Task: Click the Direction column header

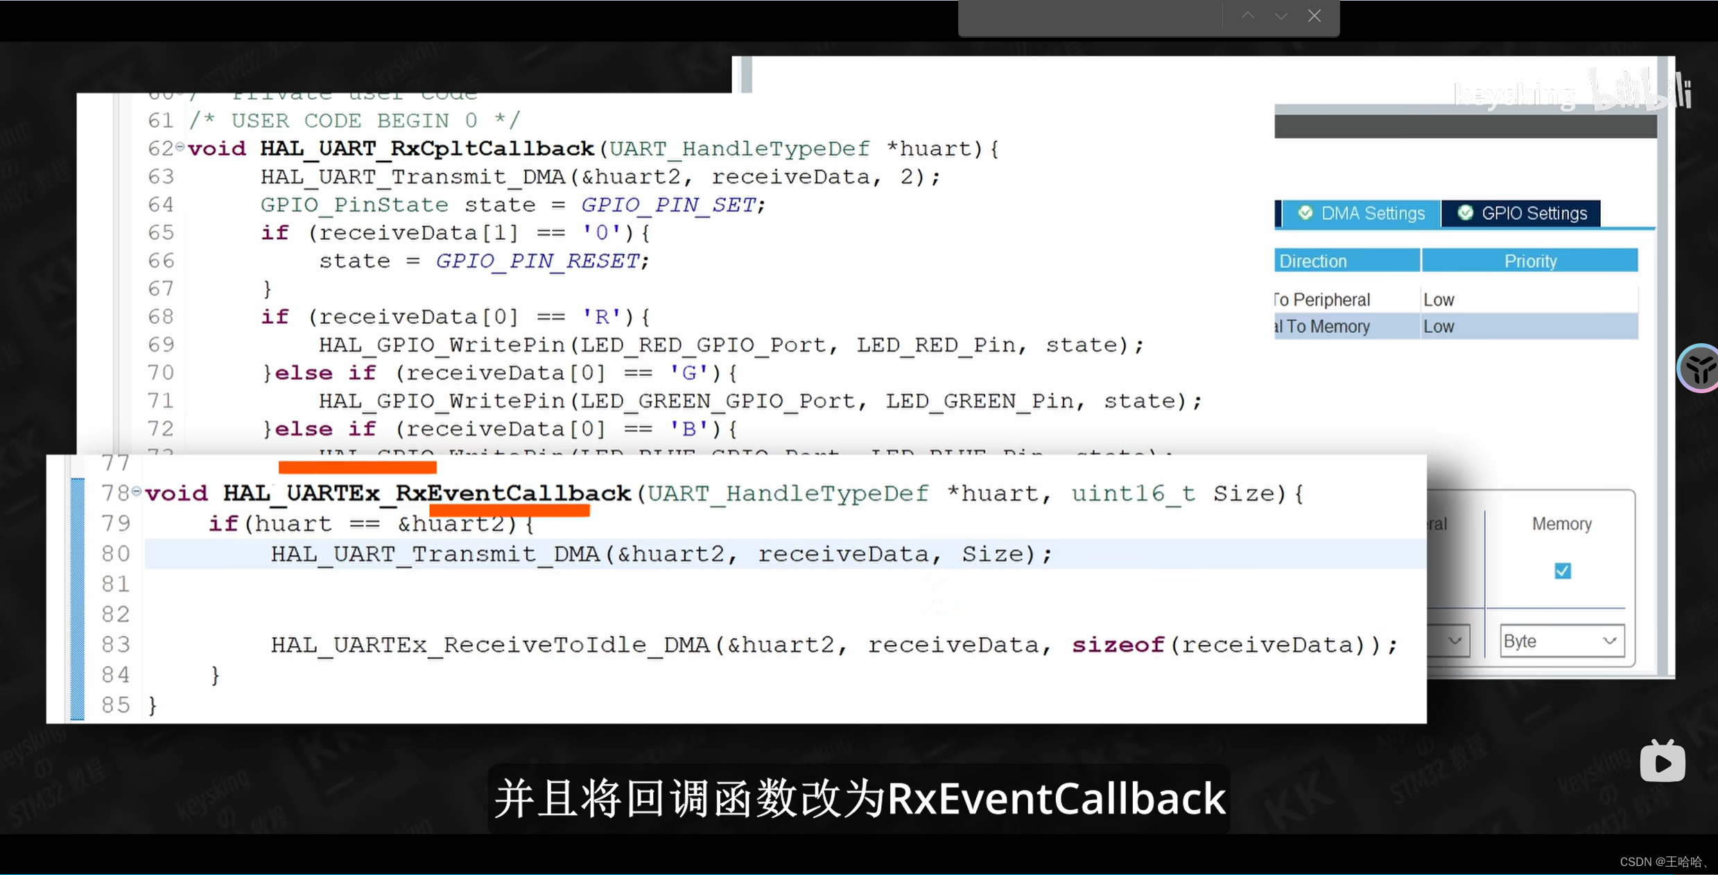Action: click(x=1347, y=261)
